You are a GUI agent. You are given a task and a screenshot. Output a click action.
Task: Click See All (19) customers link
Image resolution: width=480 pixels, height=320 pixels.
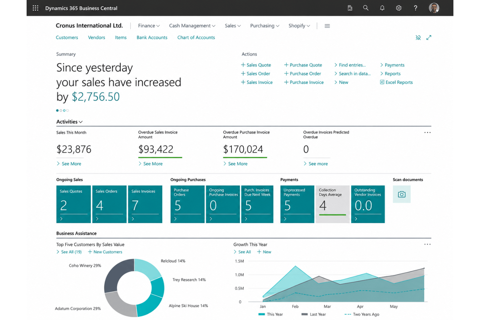point(69,252)
